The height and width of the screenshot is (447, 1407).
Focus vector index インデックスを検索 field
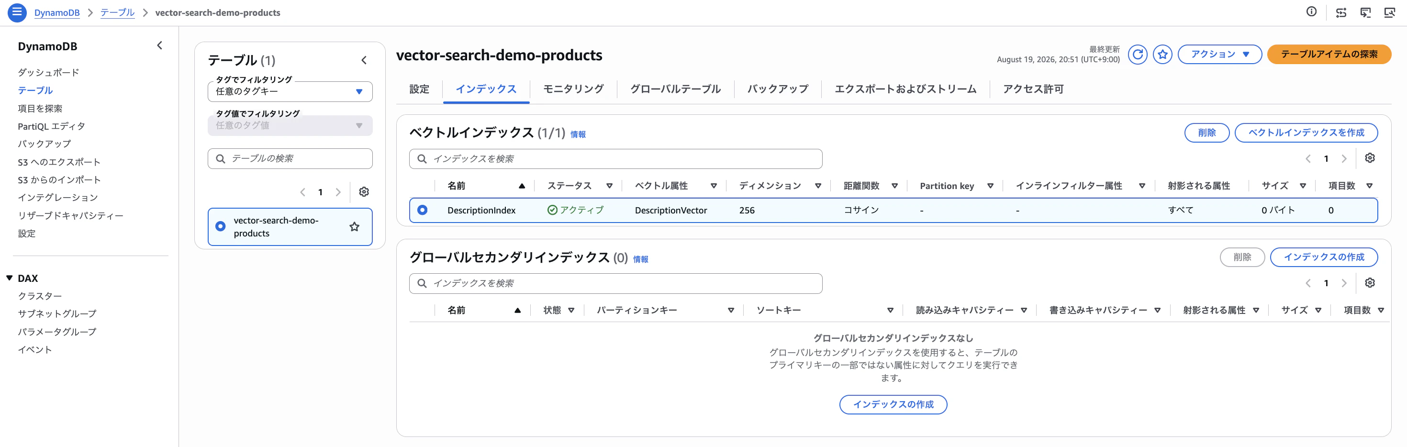pos(615,158)
